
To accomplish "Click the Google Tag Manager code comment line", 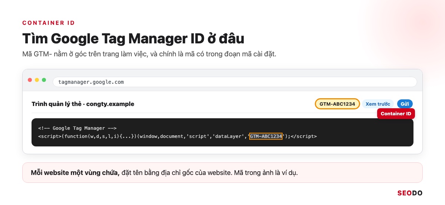I will 78,128.
